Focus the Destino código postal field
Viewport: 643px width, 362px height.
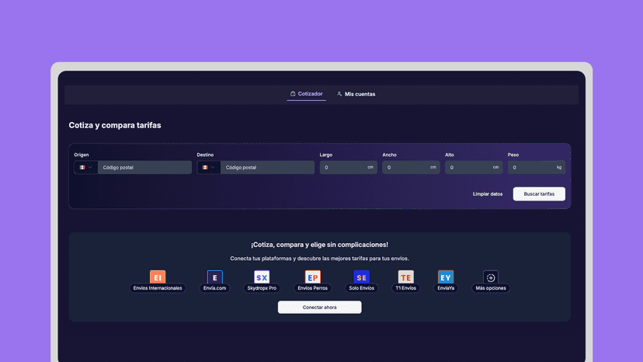coord(267,168)
